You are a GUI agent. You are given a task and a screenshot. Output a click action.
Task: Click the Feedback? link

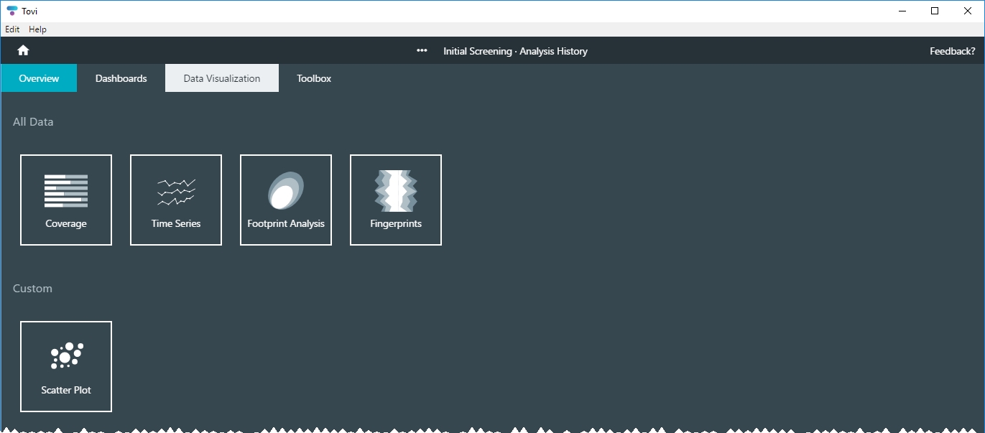pyautogui.click(x=952, y=51)
